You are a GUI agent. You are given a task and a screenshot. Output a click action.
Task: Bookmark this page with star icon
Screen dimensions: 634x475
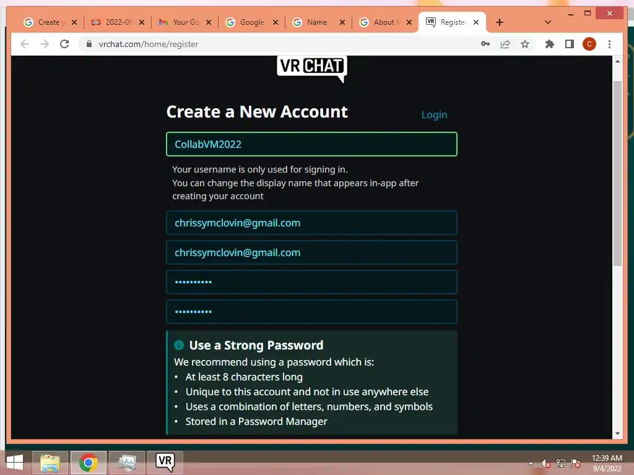525,44
